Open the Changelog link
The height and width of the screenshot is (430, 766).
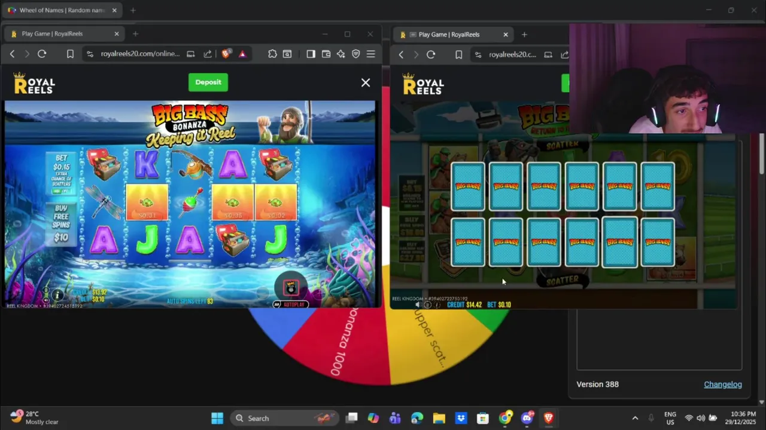[x=723, y=384]
